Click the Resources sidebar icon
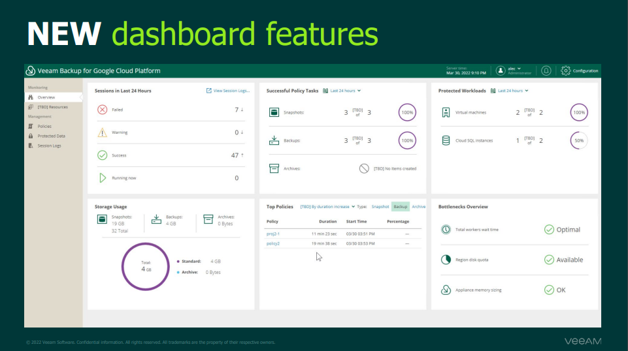Image resolution: width=628 pixels, height=351 pixels. point(31,107)
